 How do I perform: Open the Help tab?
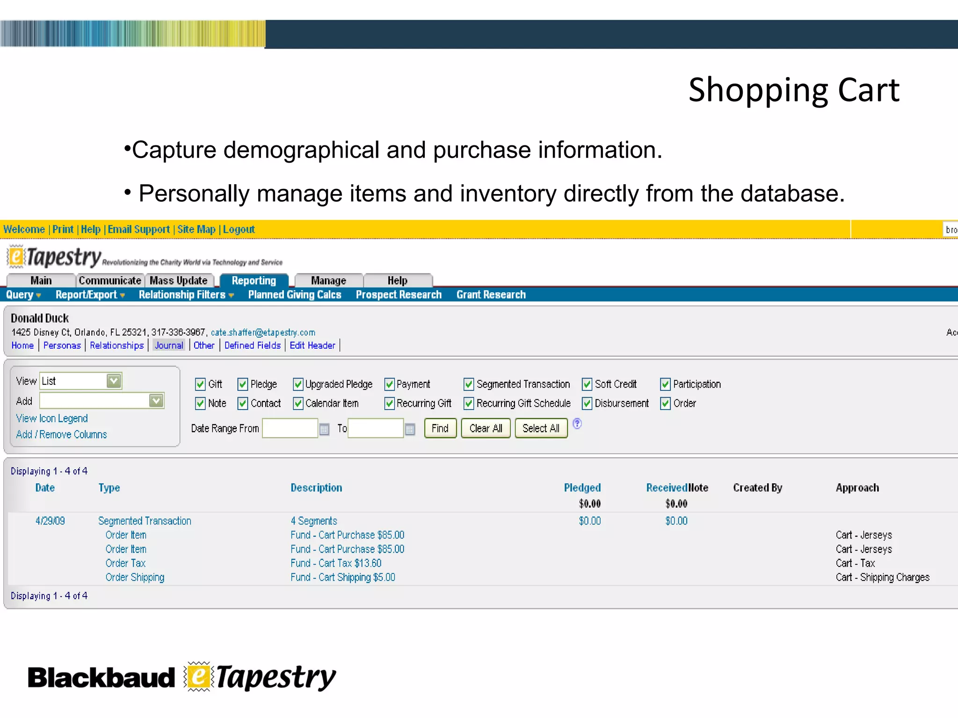tap(398, 280)
